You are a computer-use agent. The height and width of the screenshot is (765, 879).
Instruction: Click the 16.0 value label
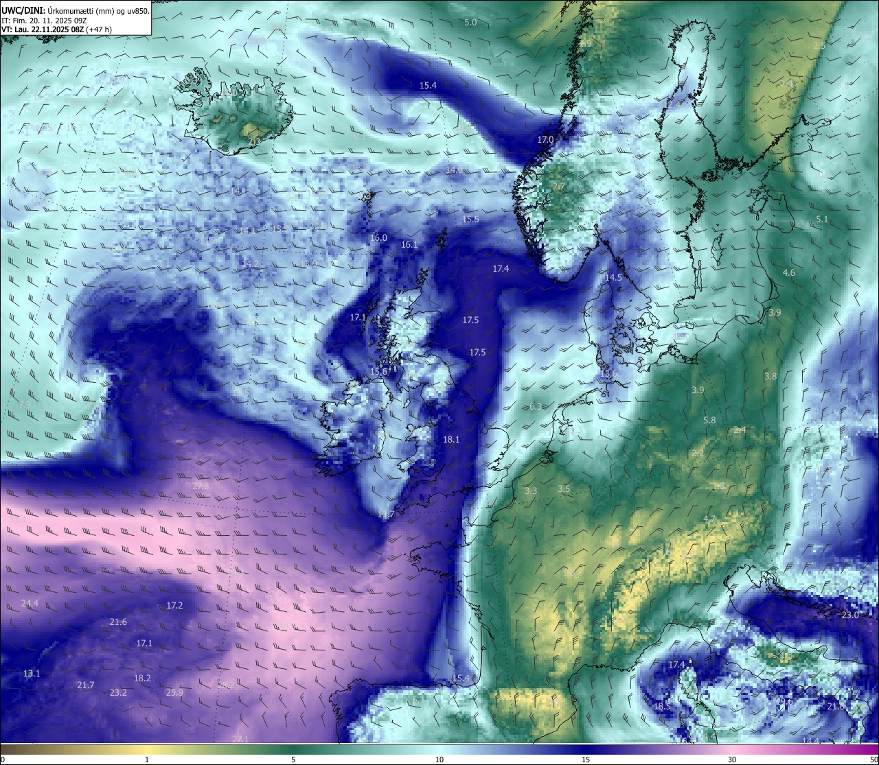point(378,238)
